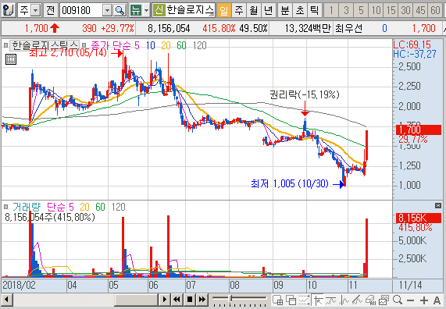The height and width of the screenshot is (309, 446).
Task: Rewind the chart replay
Action: [x=177, y=300]
